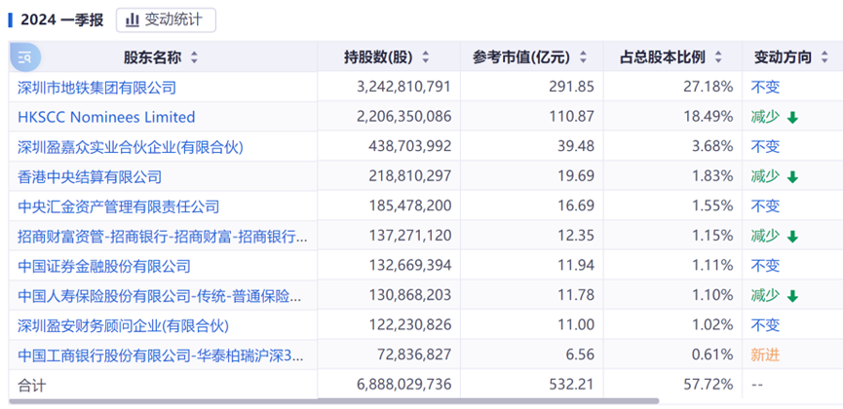The width and height of the screenshot is (843, 409).
Task: Click green down arrow in 香港中央结算 row
Action: [x=792, y=177]
